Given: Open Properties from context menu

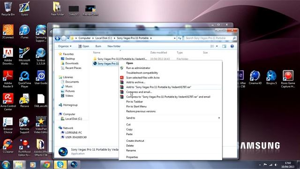Looking at the screenshot, I should (132, 157).
